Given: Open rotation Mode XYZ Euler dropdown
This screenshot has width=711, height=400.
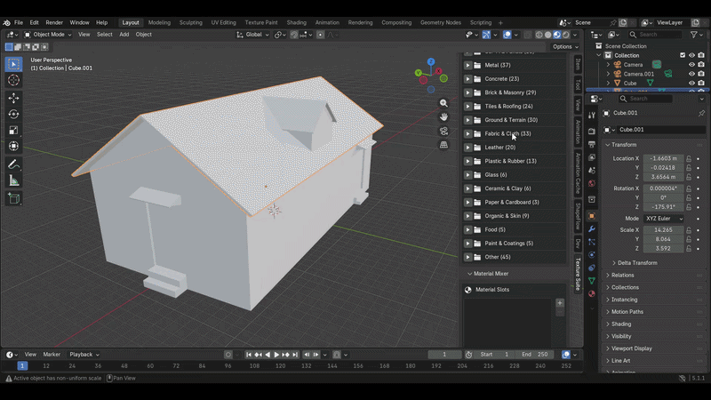Looking at the screenshot, I should (664, 219).
